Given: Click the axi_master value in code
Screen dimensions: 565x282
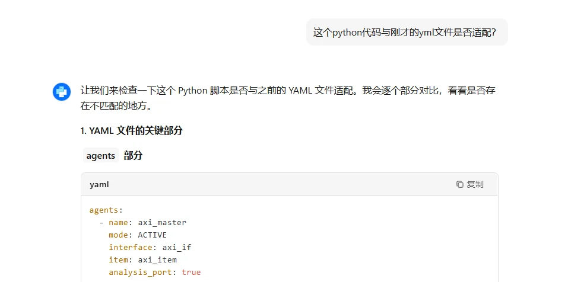Looking at the screenshot, I should click(162, 223).
